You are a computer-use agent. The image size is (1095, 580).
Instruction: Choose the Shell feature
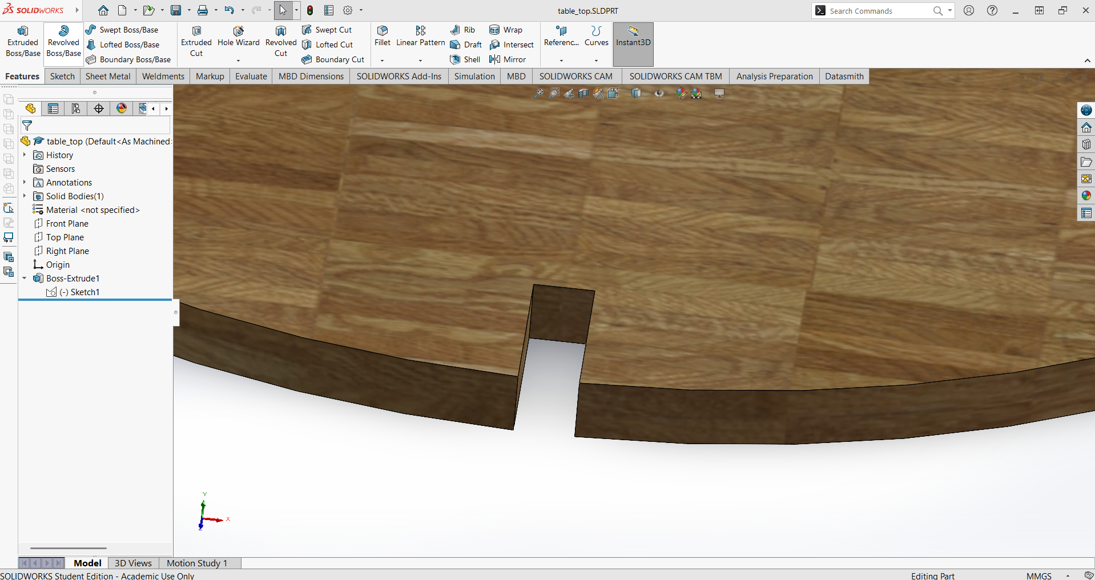[x=465, y=59]
